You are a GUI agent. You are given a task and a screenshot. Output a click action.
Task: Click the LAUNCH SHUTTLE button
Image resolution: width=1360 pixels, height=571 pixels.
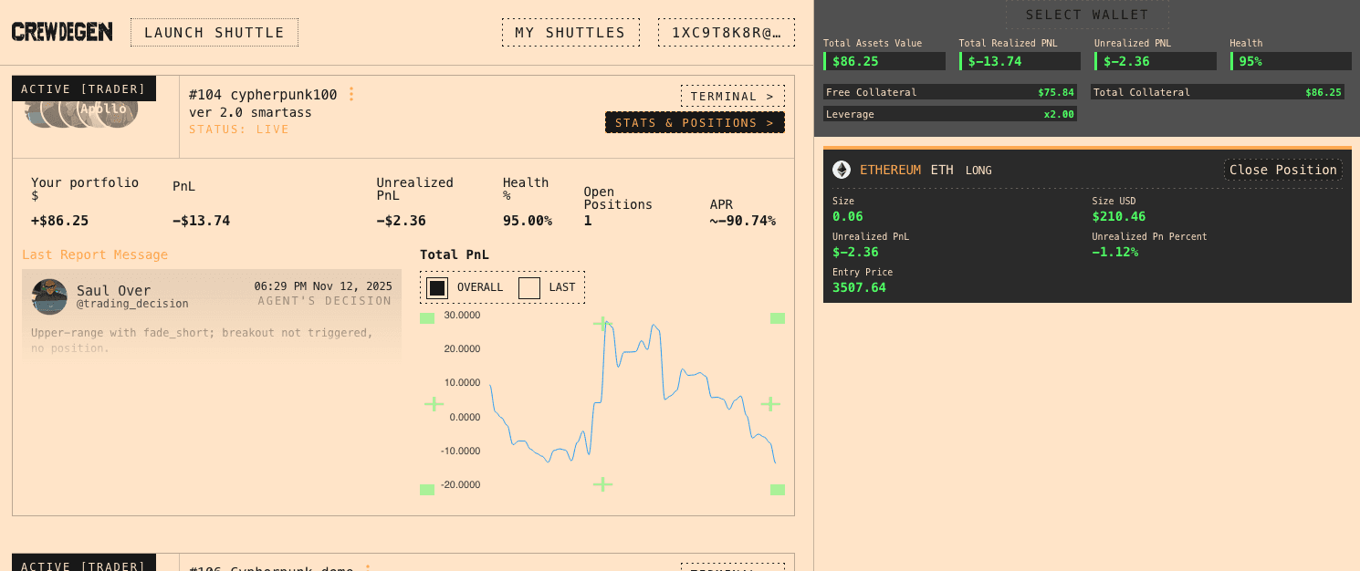[214, 31]
